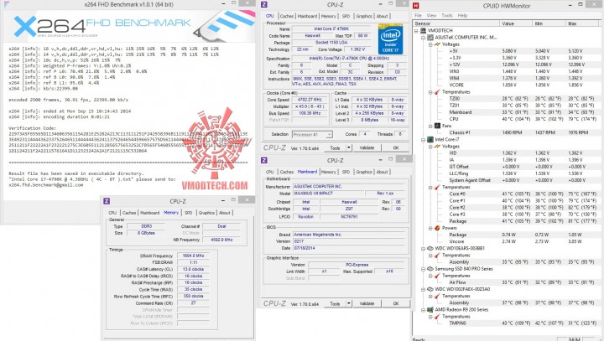Click OK in the CPU-Z motherboard window

396,303
